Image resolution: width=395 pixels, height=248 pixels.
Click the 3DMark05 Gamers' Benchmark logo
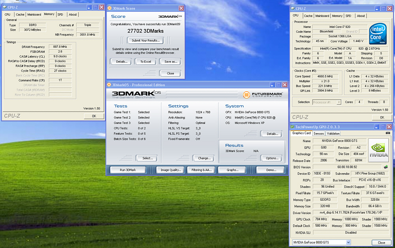pyautogui.click(x=136, y=94)
